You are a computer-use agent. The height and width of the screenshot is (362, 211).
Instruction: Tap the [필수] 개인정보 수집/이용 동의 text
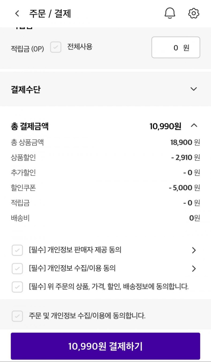click(x=72, y=268)
